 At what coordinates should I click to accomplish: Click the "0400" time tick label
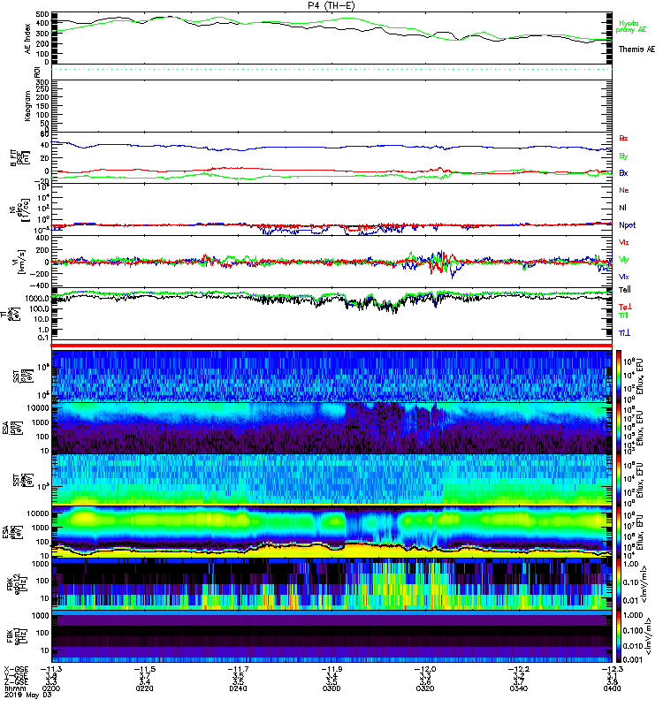(612, 688)
